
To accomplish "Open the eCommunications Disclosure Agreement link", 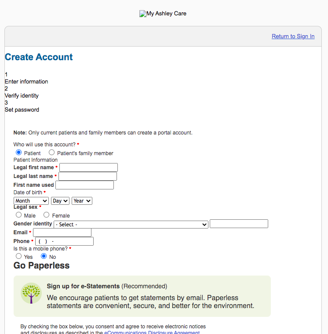I will (152, 332).
